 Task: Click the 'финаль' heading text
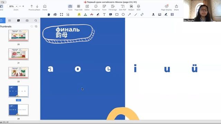pyautogui.click(x=68, y=30)
